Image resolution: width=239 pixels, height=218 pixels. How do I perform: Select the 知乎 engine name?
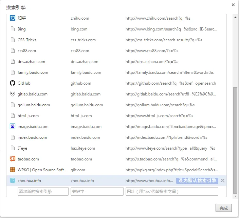22,18
